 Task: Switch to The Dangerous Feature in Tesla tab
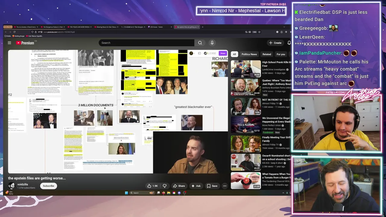pyautogui.click(x=53, y=27)
